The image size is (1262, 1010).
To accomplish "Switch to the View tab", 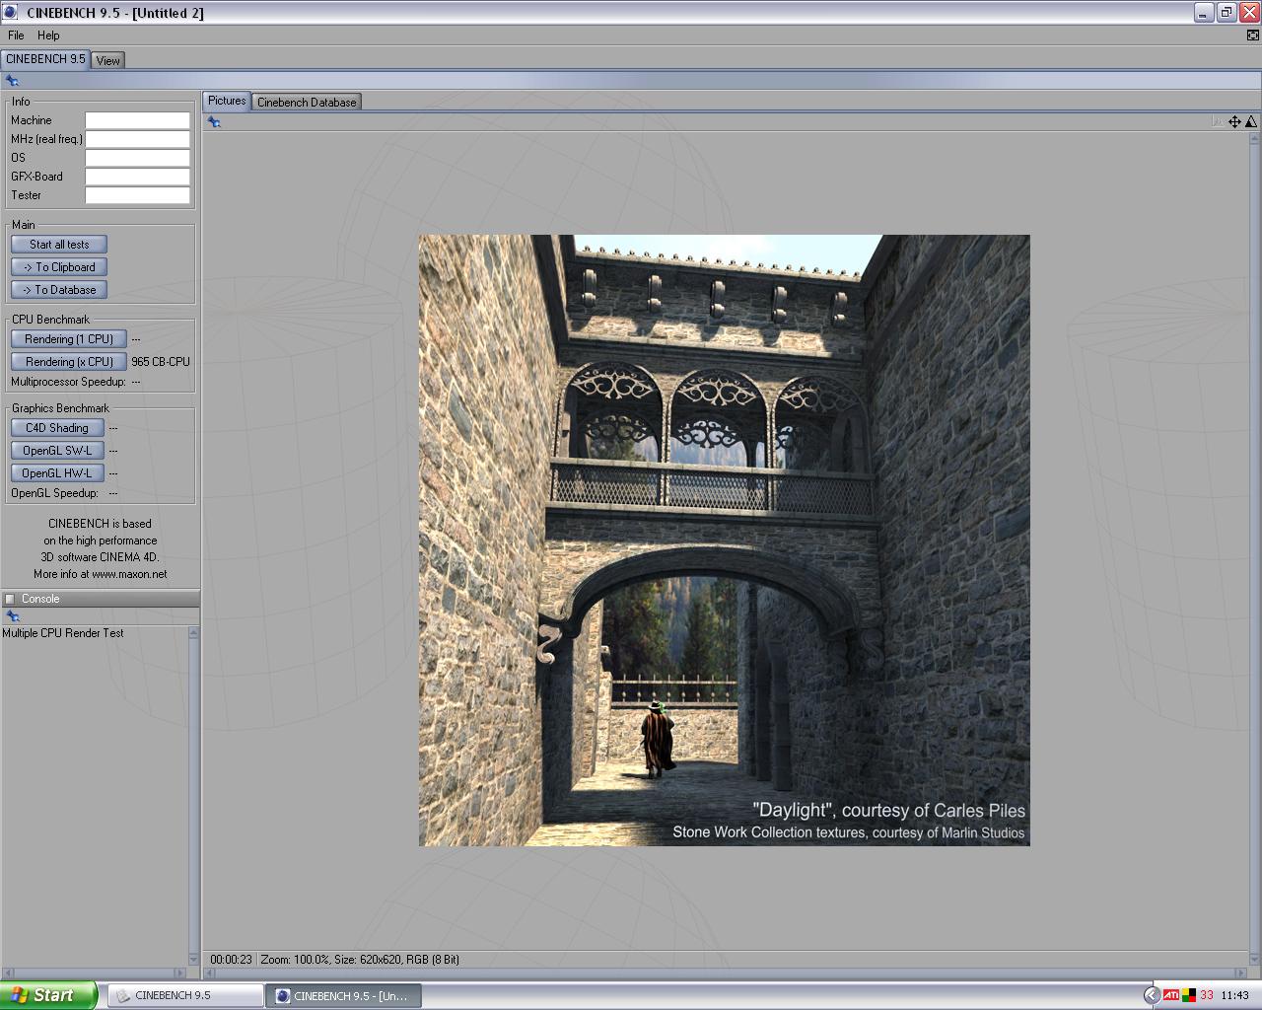I will tap(108, 60).
